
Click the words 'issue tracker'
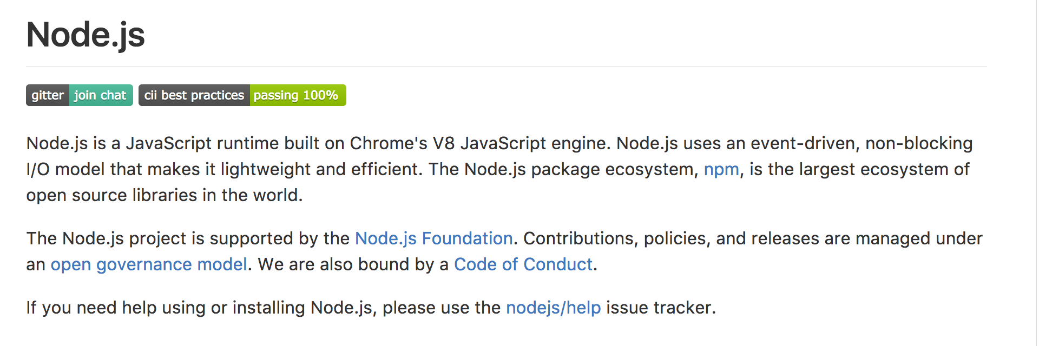click(x=660, y=308)
